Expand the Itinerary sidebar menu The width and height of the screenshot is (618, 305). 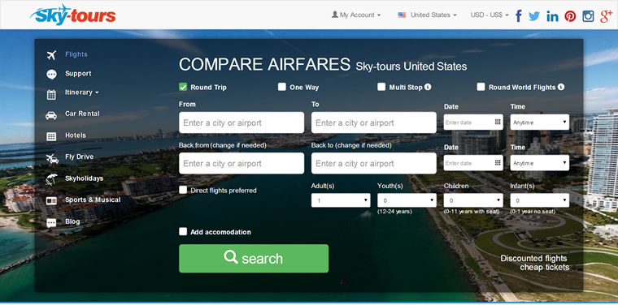click(x=81, y=92)
